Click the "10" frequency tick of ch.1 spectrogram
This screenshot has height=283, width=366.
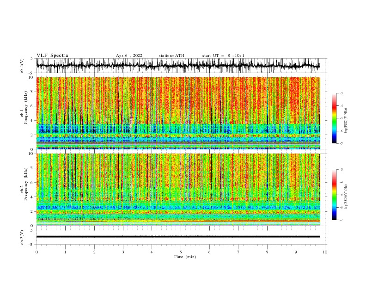tap(31, 77)
